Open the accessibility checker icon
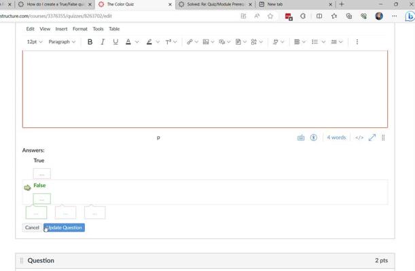Image resolution: width=415 pixels, height=271 pixels. click(x=314, y=138)
